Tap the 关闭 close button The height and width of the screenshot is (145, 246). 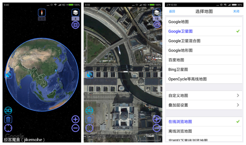(236, 11)
